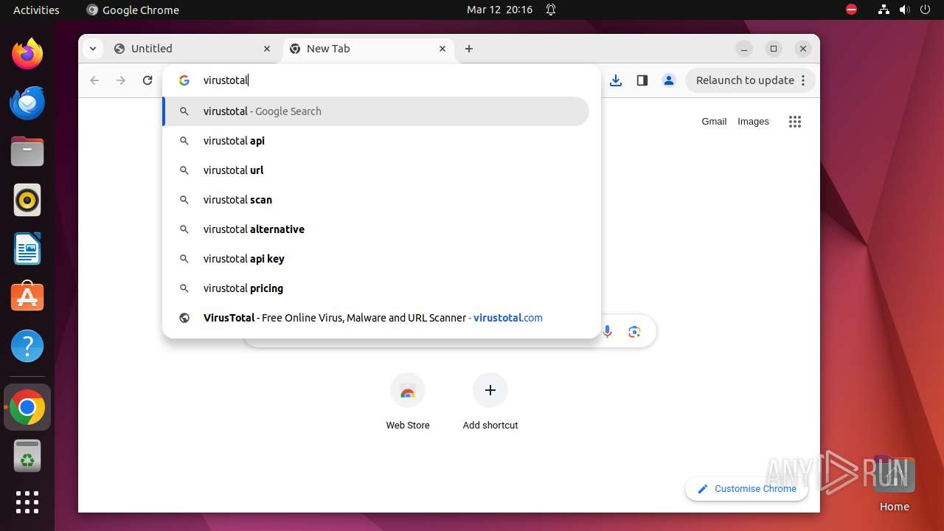Switch to the Untitled tab
This screenshot has width=944, height=531.
tap(193, 49)
